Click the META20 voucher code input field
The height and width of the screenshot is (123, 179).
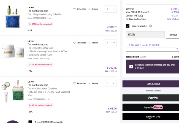(x=145, y=35)
